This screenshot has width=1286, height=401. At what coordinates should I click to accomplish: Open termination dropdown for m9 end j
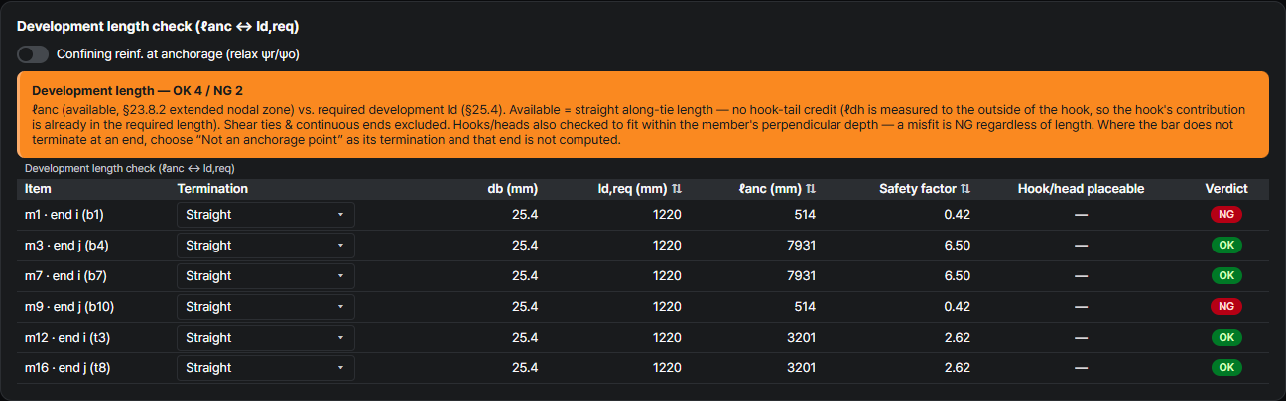[x=266, y=307]
